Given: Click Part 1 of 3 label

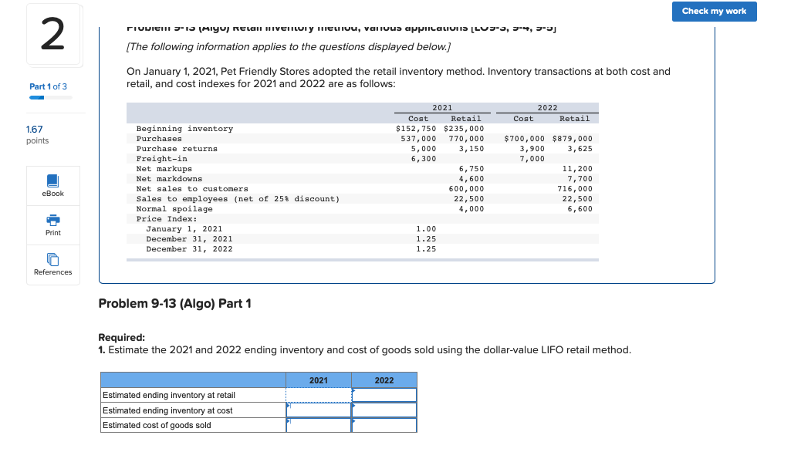Looking at the screenshot, I should click(x=48, y=86).
